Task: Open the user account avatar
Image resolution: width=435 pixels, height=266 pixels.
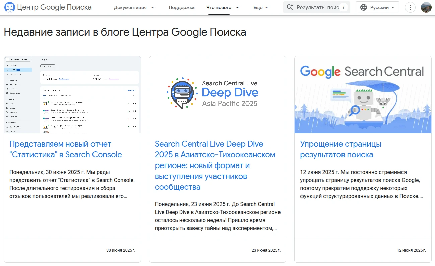Action: click(x=426, y=7)
